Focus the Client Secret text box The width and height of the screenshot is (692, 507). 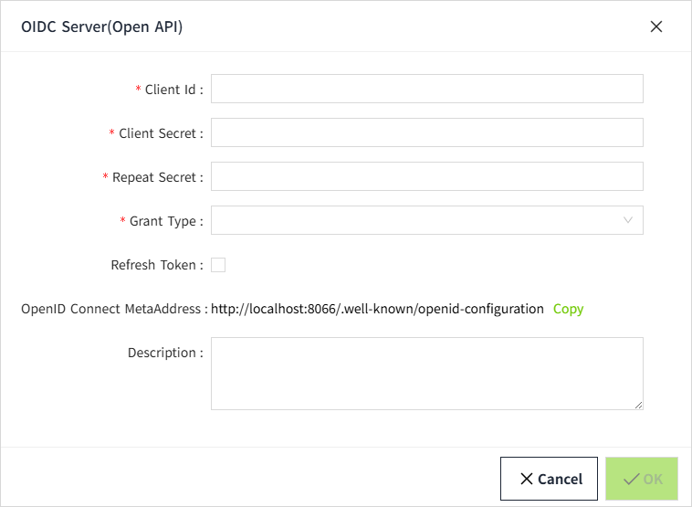(426, 132)
